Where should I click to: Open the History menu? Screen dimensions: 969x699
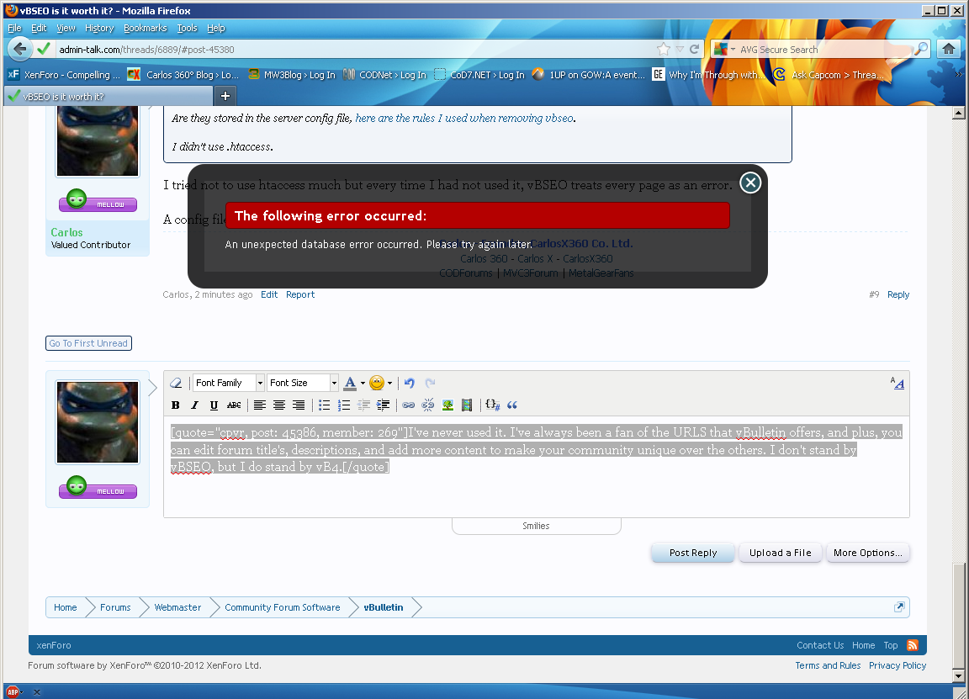(99, 28)
